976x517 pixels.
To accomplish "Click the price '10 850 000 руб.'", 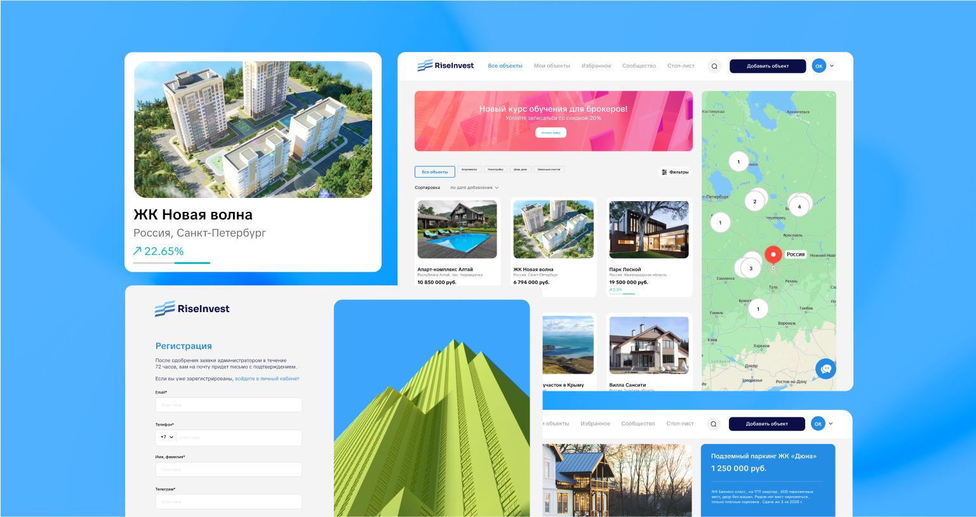I will click(x=437, y=282).
